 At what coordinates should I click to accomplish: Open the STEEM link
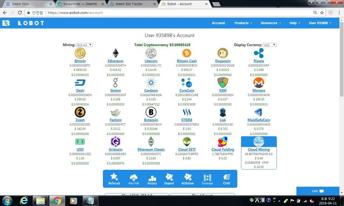click(187, 120)
